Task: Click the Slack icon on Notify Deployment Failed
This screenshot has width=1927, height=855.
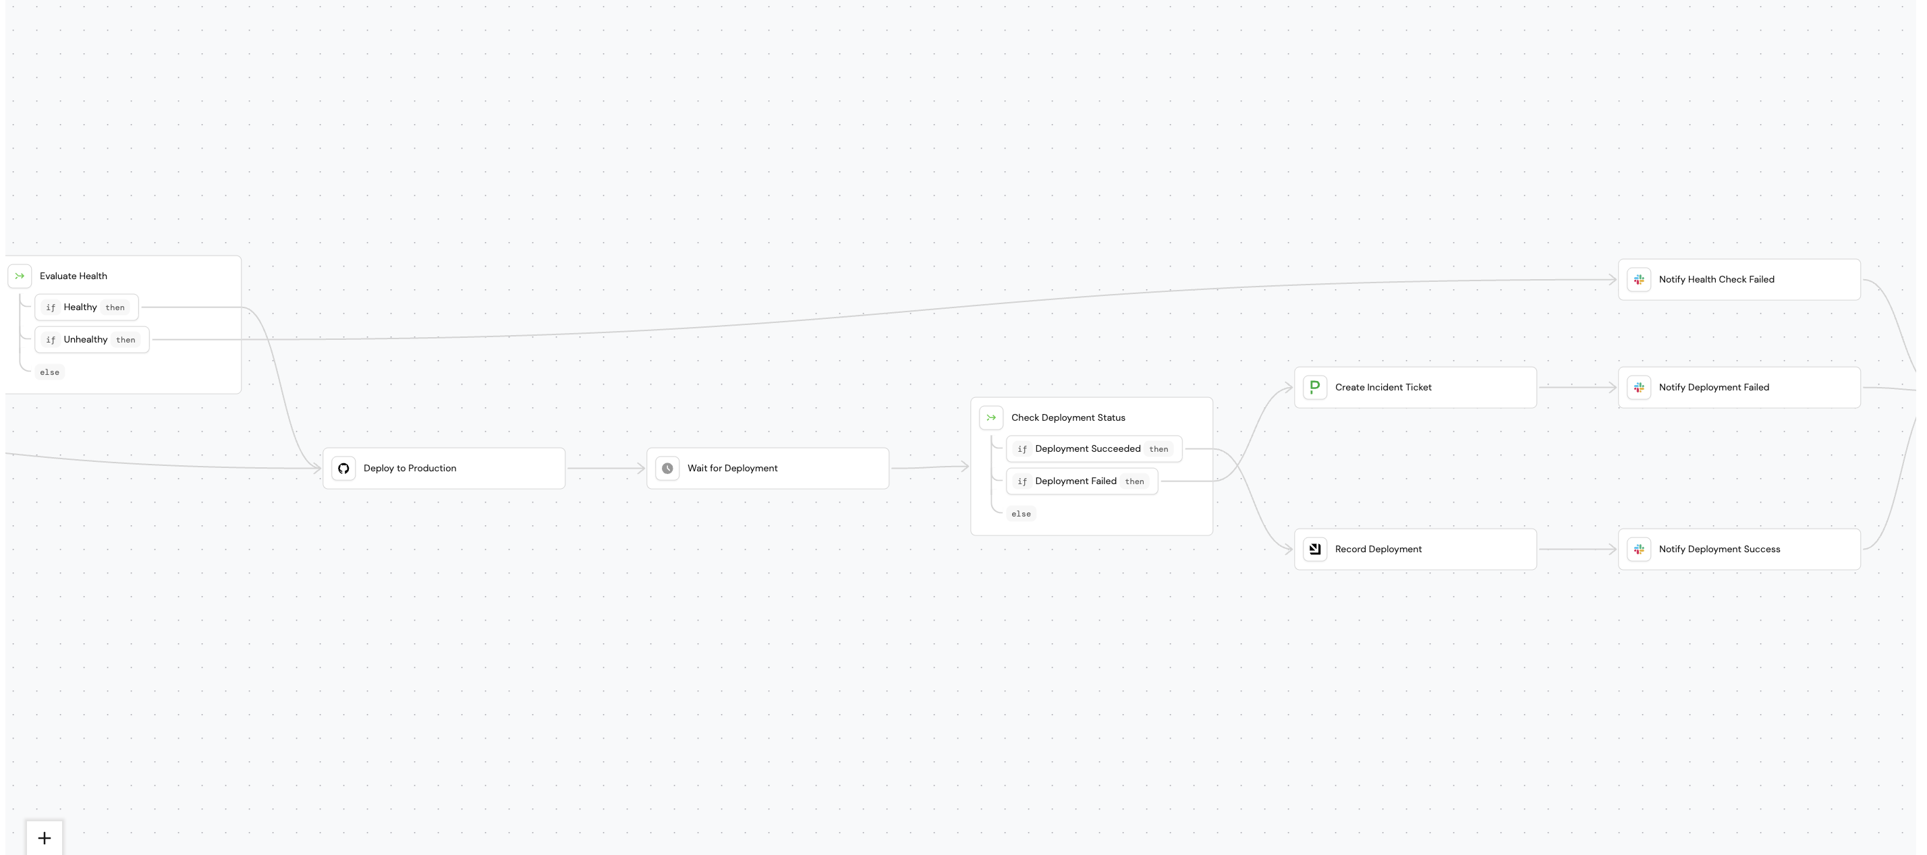Action: [1639, 387]
